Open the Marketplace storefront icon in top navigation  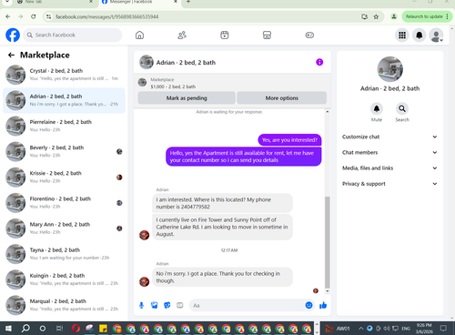tap(267, 36)
